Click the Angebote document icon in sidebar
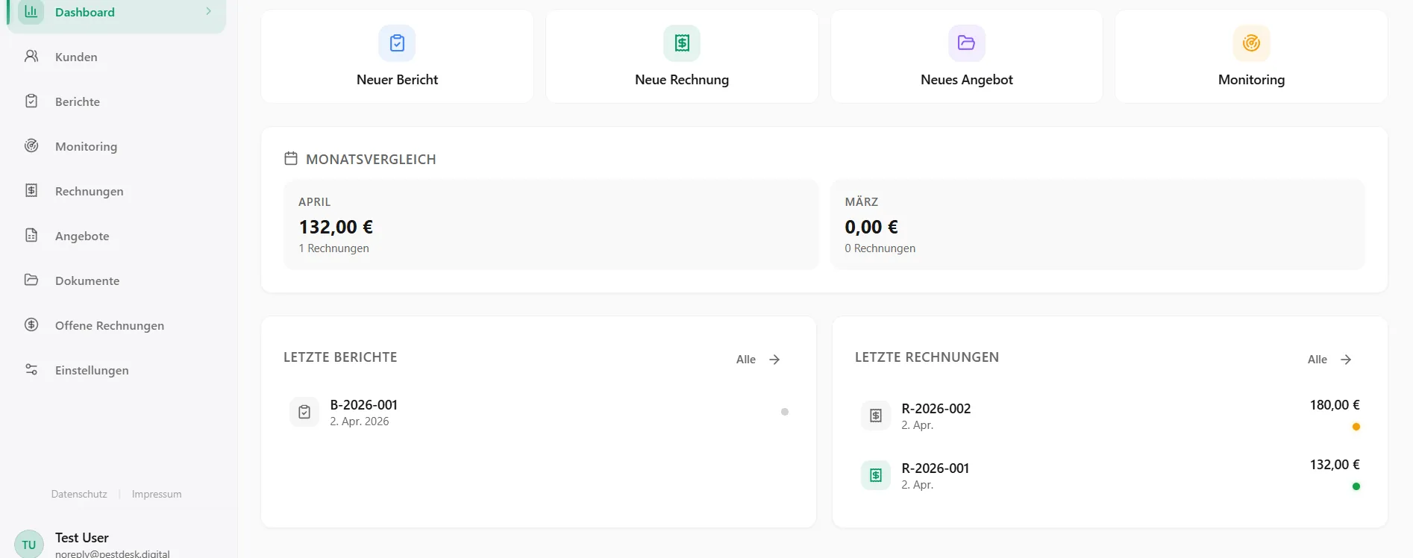 point(31,235)
